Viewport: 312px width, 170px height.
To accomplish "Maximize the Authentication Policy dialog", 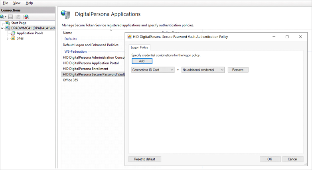I will (287, 37).
